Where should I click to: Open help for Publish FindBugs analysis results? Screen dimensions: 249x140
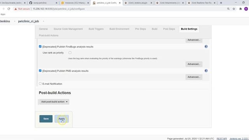(206, 47)
